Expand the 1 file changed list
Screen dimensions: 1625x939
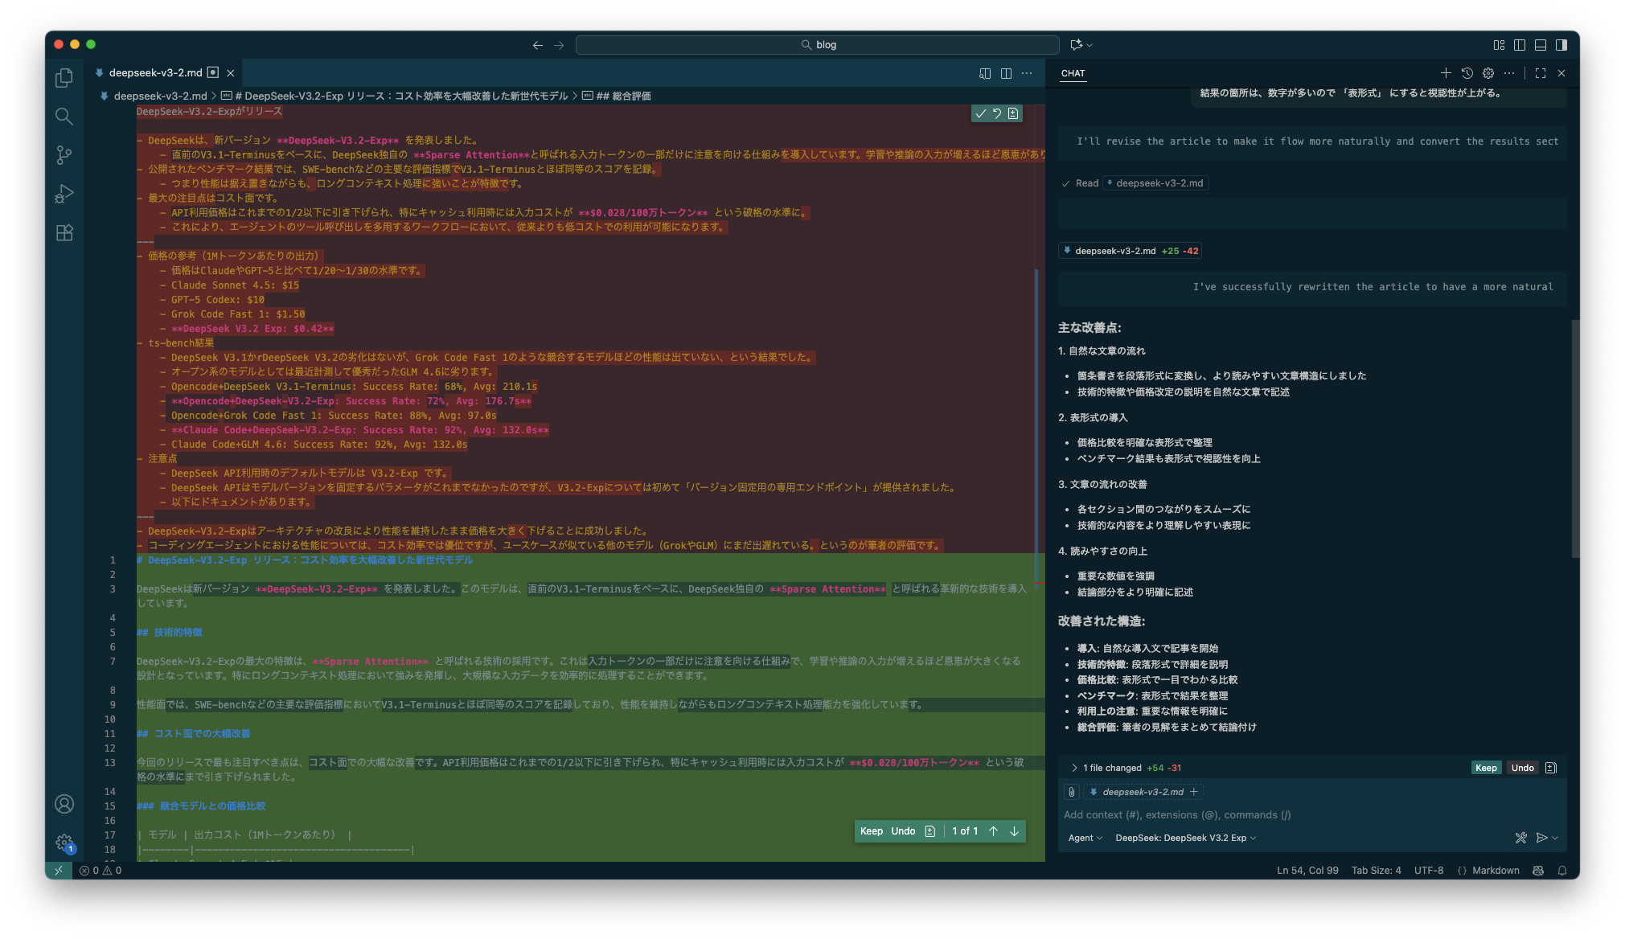point(1074,768)
